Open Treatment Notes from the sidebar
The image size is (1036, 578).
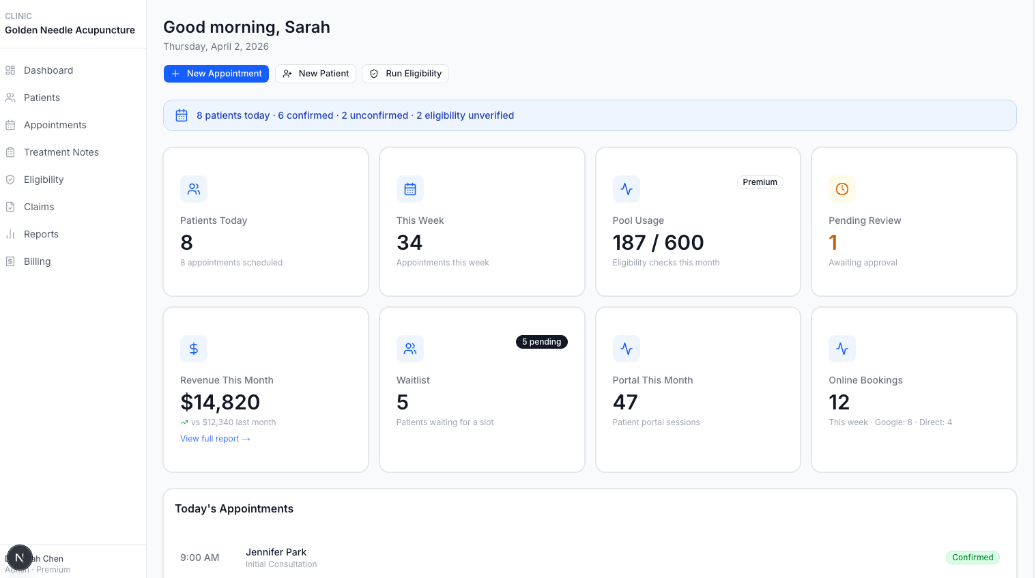point(61,152)
